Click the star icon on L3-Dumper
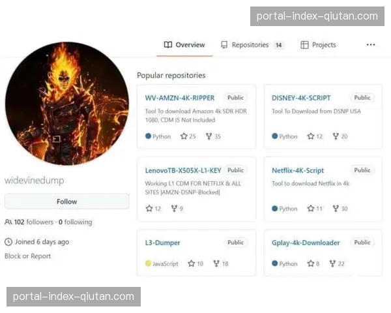 [191, 263]
